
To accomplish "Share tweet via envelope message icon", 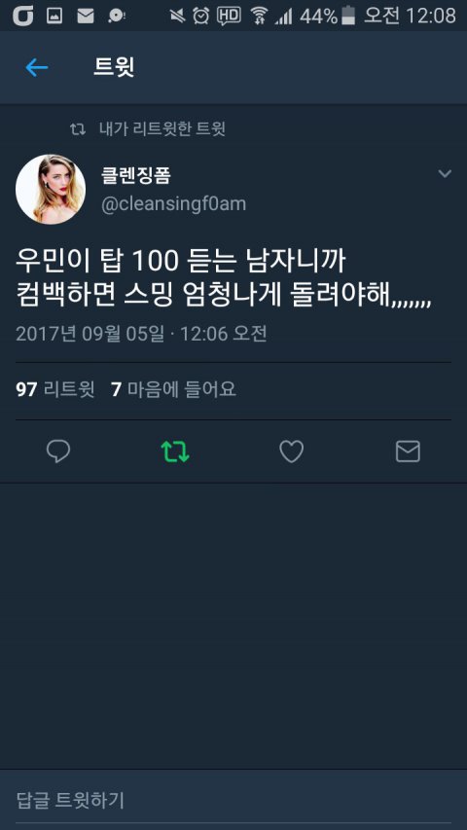I will click(408, 451).
